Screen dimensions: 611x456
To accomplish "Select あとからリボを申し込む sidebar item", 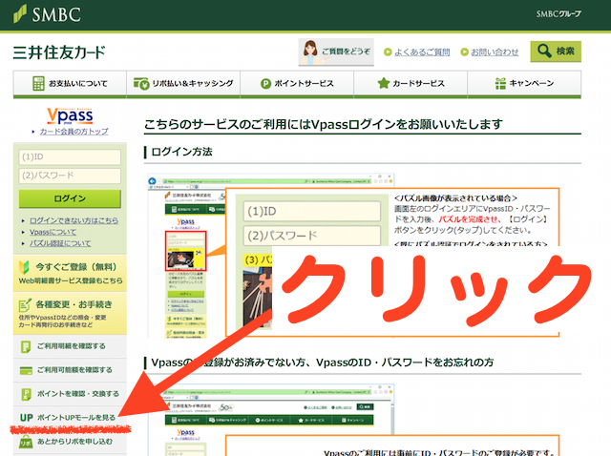I will point(70,442).
